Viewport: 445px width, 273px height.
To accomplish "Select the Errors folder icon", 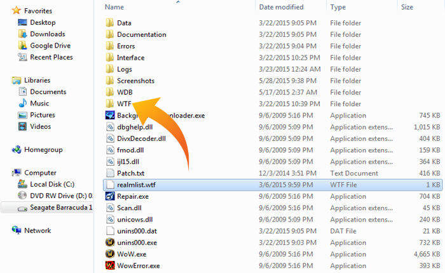I will pyautogui.click(x=110, y=46).
